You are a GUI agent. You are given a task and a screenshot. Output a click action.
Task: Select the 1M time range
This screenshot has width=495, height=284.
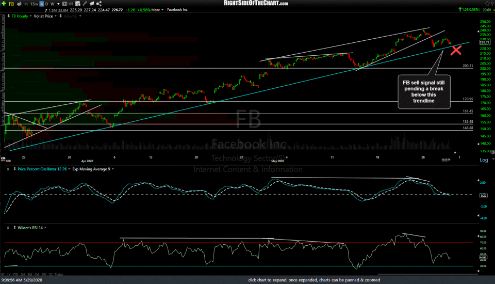(37, 274)
